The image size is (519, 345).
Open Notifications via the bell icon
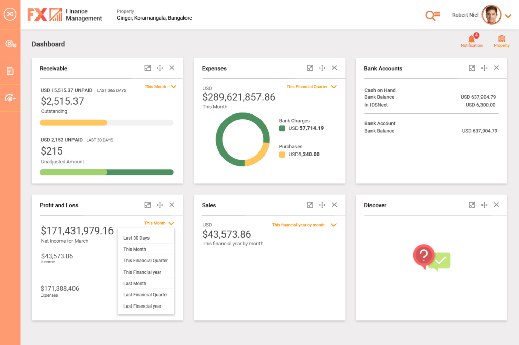pyautogui.click(x=471, y=39)
